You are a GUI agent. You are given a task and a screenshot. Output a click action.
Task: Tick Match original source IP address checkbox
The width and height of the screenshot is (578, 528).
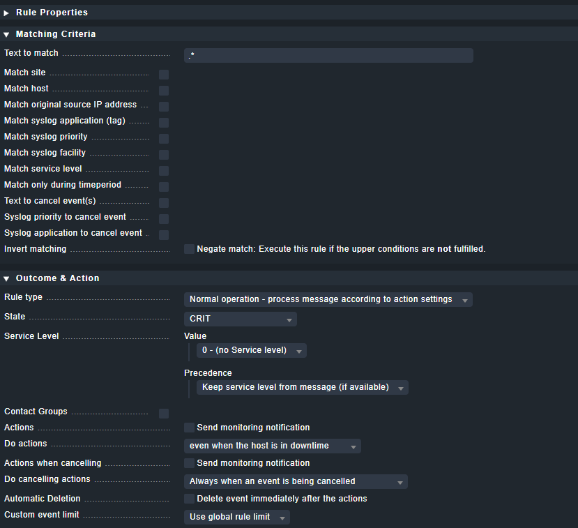[164, 107]
